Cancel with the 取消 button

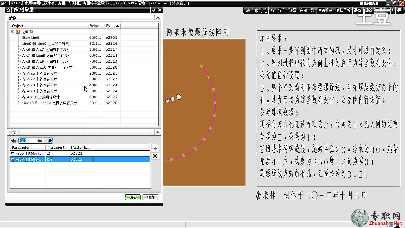[150, 197]
